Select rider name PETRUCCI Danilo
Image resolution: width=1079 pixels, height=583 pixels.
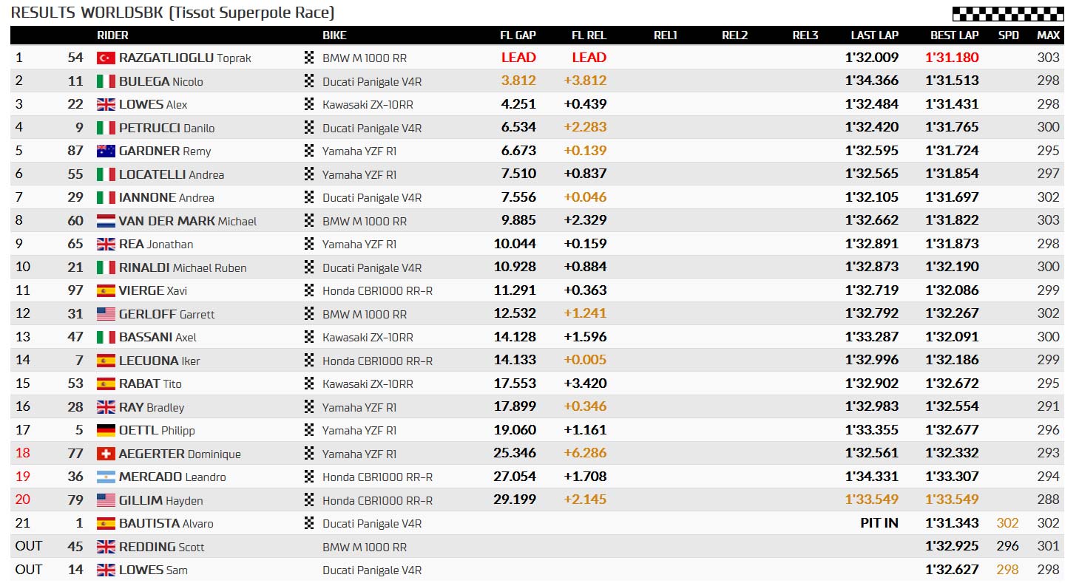coord(167,128)
